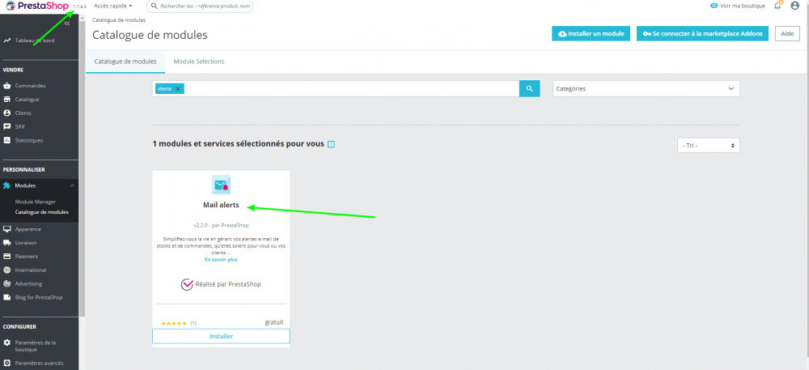Click the Paiement card icon
809x370 pixels.
pos(7,256)
